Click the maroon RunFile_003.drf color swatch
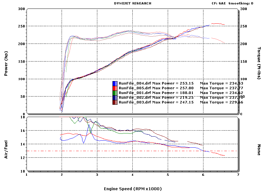266x194 pixels. pos(115,102)
